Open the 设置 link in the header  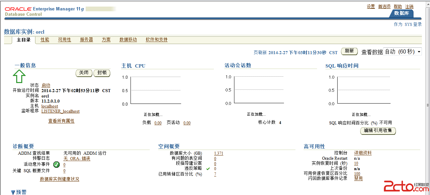coord(371,7)
